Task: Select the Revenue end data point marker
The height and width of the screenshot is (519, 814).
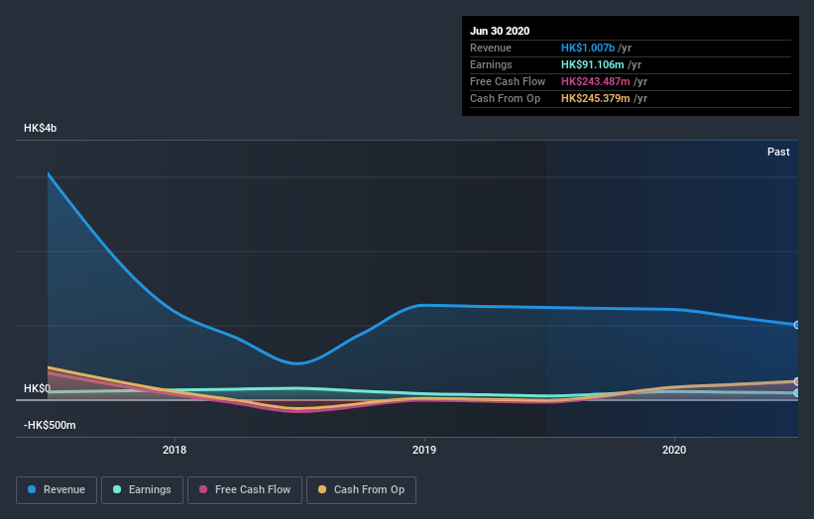Action: pos(797,325)
